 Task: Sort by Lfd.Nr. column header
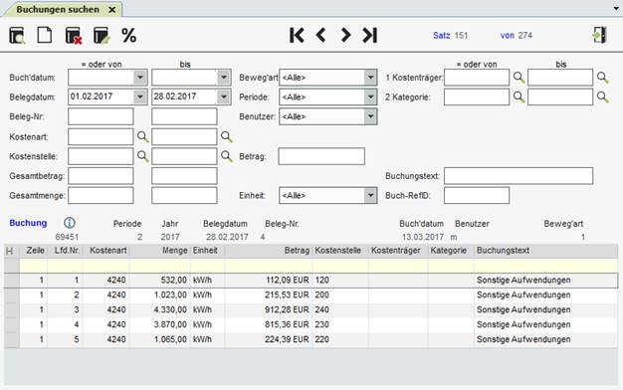tap(65, 251)
